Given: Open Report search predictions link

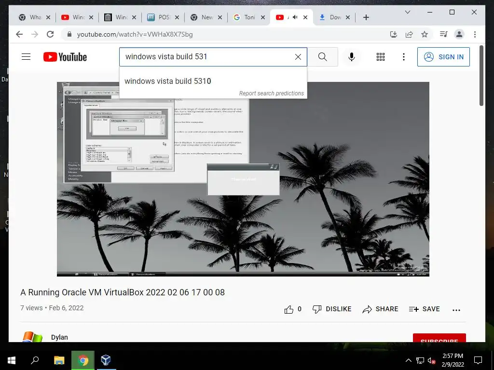Looking at the screenshot, I should coord(271,93).
